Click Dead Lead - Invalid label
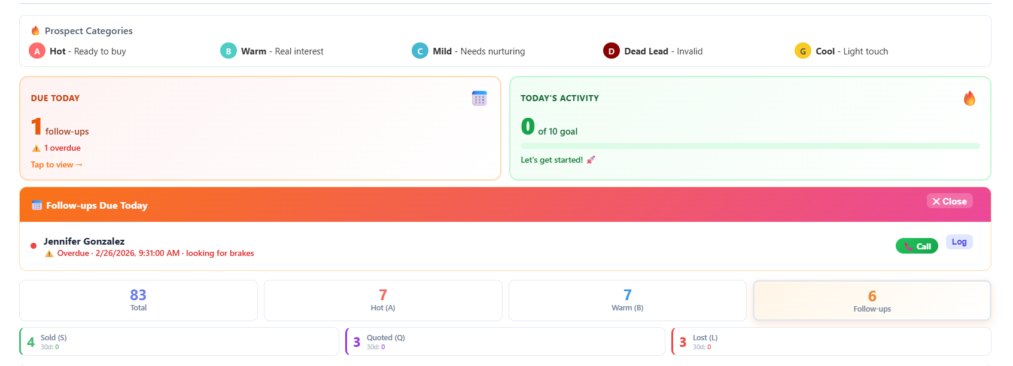The image size is (1013, 366). [x=664, y=51]
